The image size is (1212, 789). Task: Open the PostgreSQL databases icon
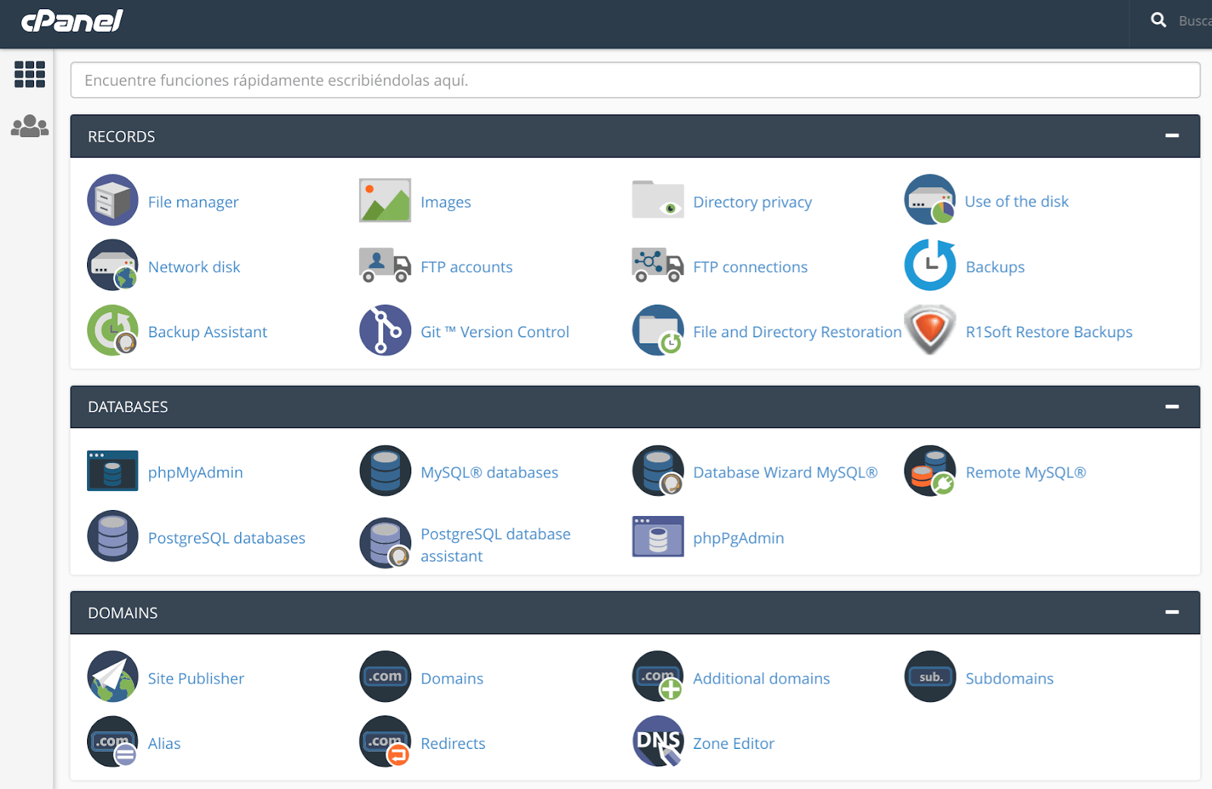113,536
